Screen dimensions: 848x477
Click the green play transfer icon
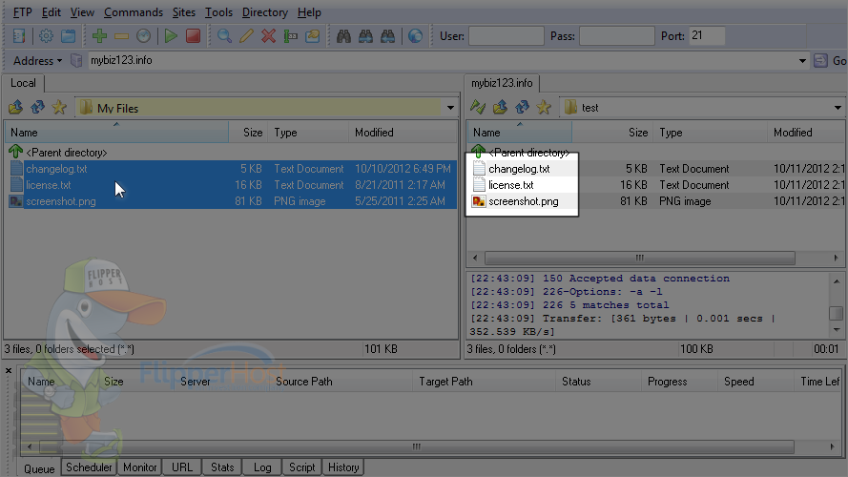(171, 36)
